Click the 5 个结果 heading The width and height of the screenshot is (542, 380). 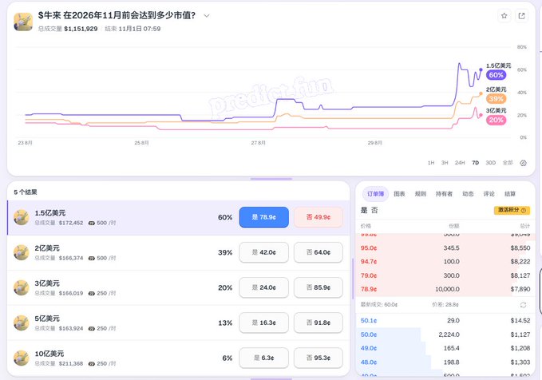pyautogui.click(x=26, y=192)
